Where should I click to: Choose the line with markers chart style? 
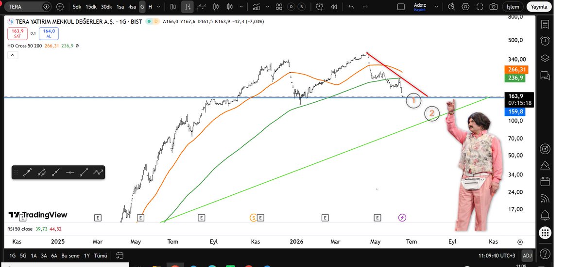click(x=202, y=7)
